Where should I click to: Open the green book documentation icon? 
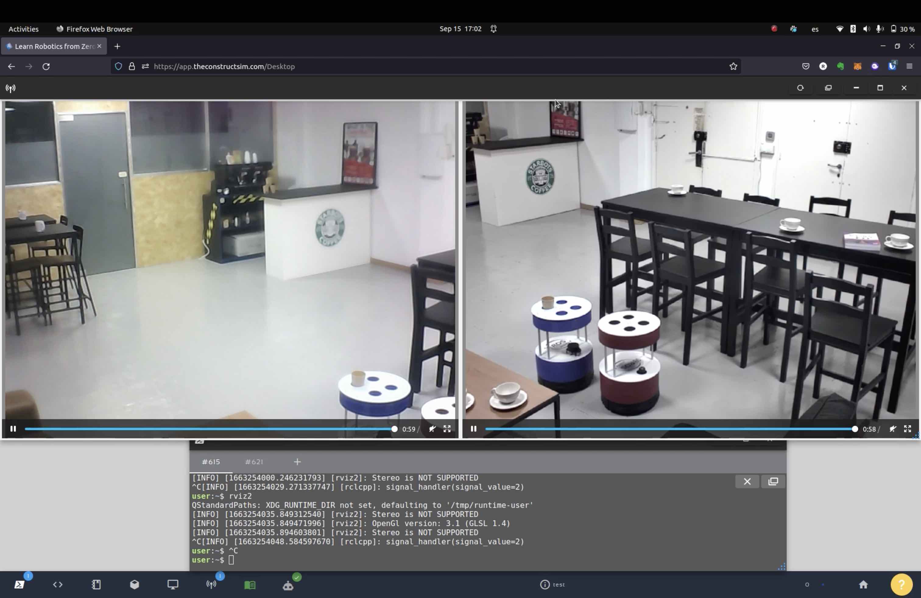[250, 585]
